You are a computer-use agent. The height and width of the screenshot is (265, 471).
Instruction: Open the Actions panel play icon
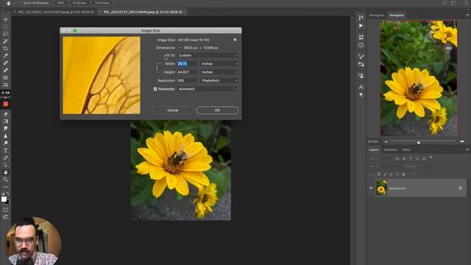pyautogui.click(x=361, y=26)
